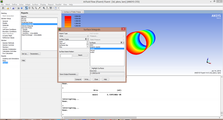Click the axis orientation view icon

(47, 8)
